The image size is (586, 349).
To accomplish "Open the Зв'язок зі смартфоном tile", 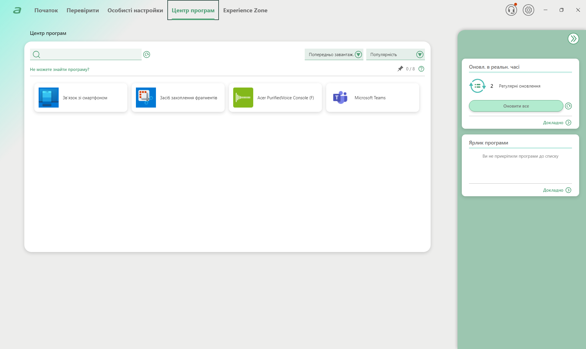I will click(x=81, y=98).
